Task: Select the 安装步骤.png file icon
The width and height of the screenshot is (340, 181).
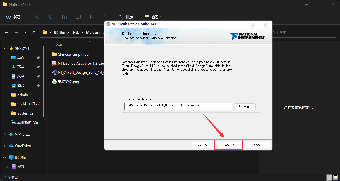Action: [x=54, y=82]
